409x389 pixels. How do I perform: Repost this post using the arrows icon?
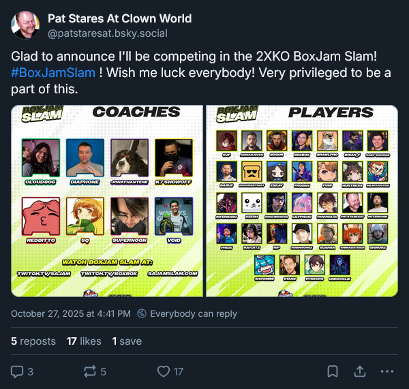point(90,371)
